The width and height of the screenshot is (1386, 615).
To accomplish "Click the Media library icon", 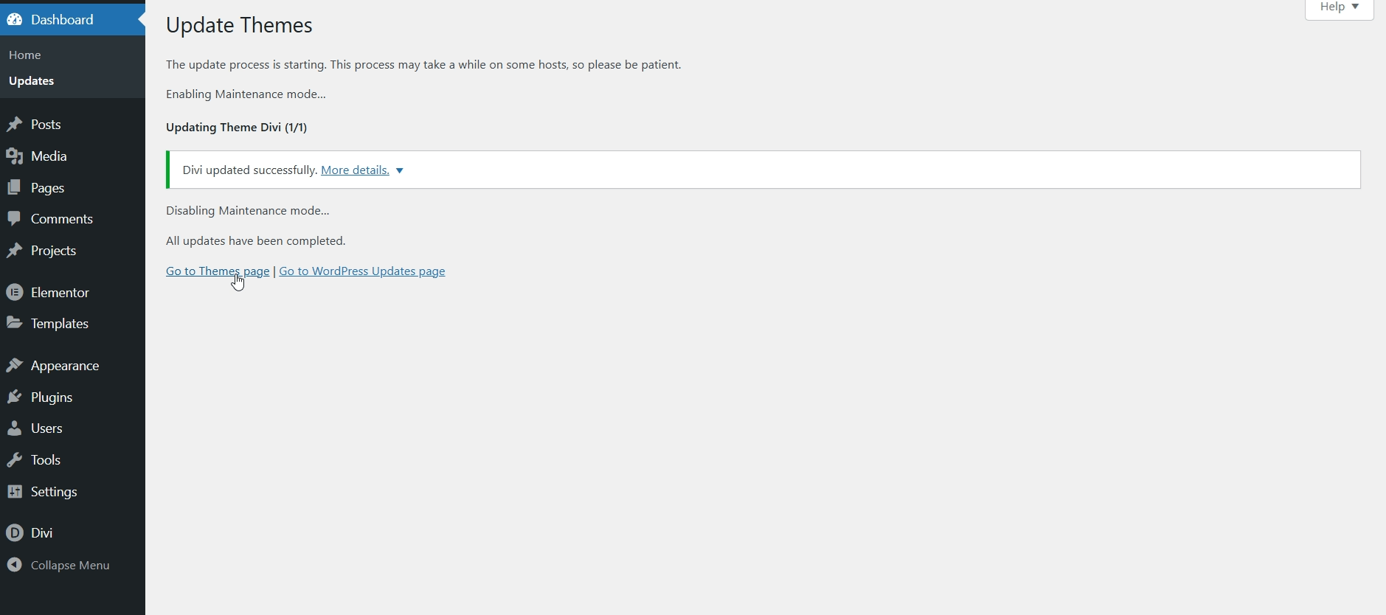I will point(15,156).
